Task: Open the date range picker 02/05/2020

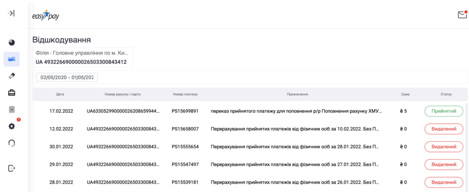Action: click(x=67, y=78)
